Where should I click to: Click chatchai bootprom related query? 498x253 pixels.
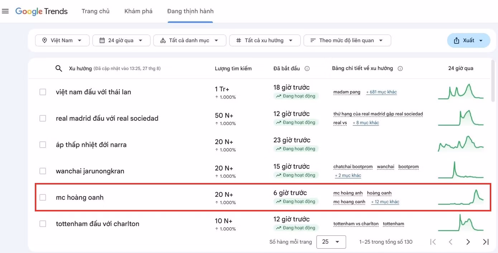point(353,167)
